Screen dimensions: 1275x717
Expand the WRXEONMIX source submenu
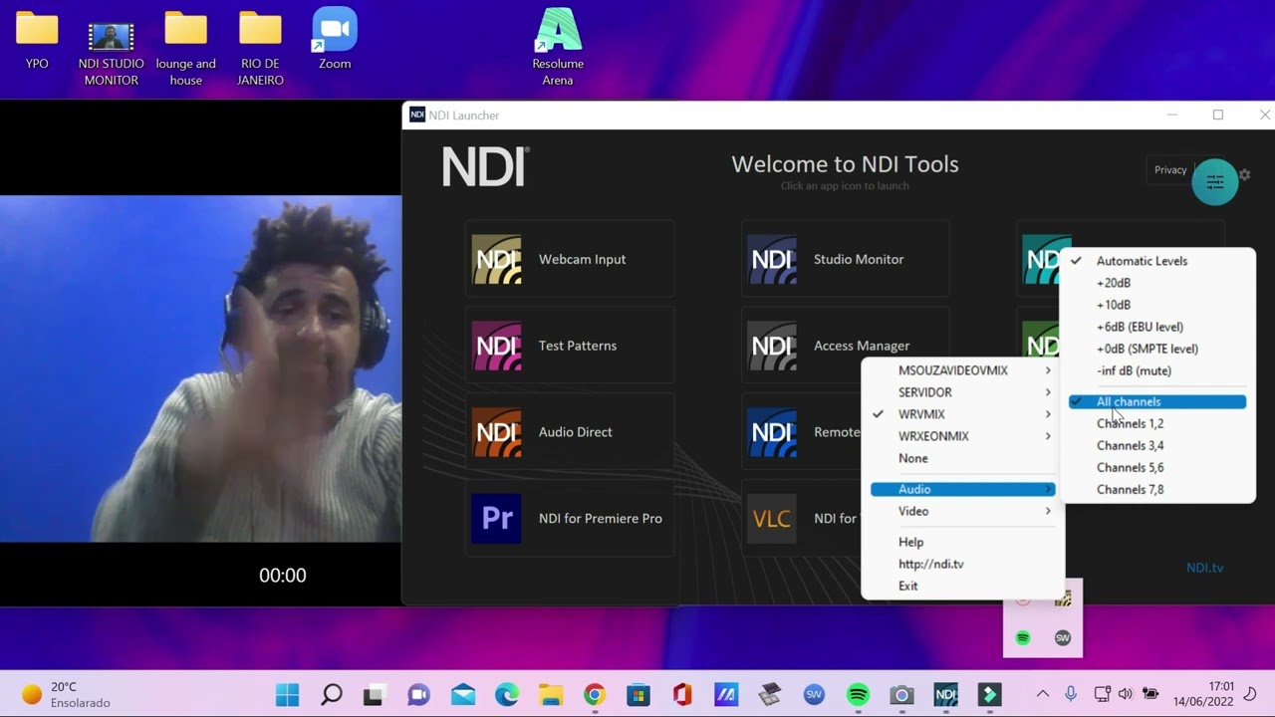point(962,436)
